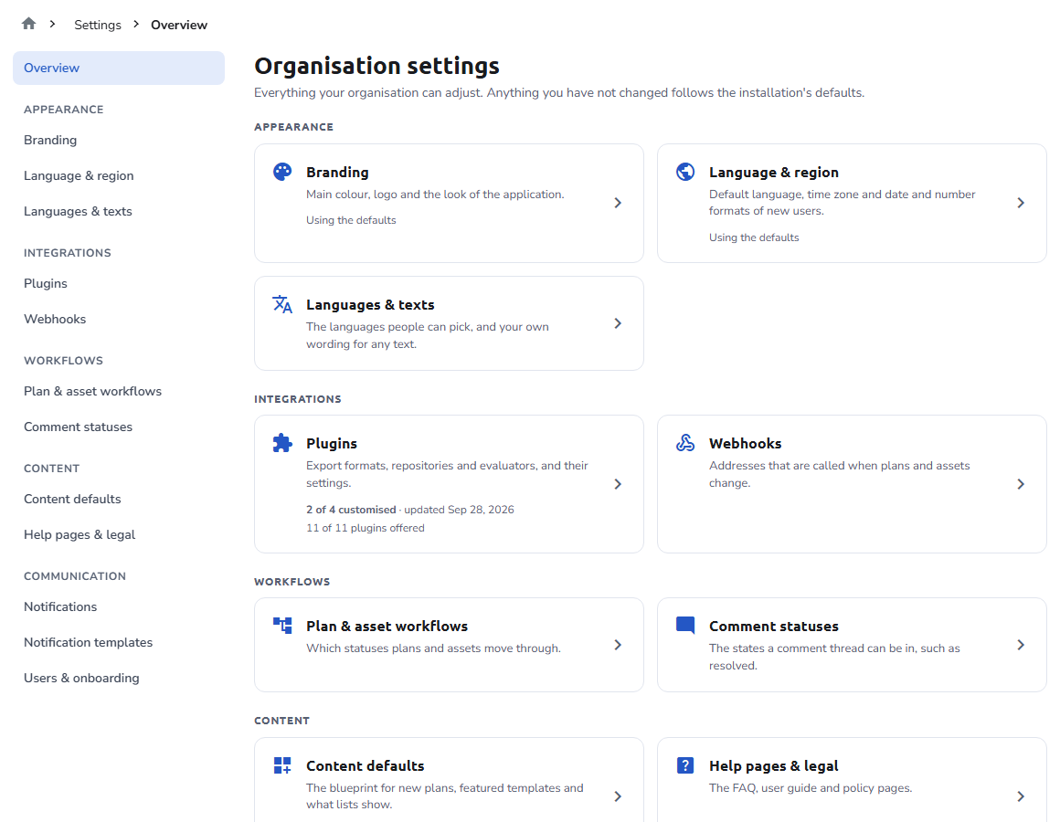Click the INTEGRATIONS section heading in main area
The image size is (1060, 822).
[x=298, y=399]
